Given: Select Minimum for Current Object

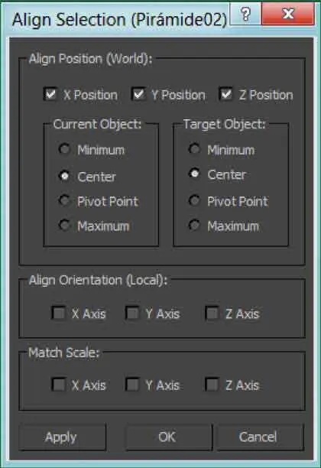Looking at the screenshot, I should pyautogui.click(x=64, y=149).
